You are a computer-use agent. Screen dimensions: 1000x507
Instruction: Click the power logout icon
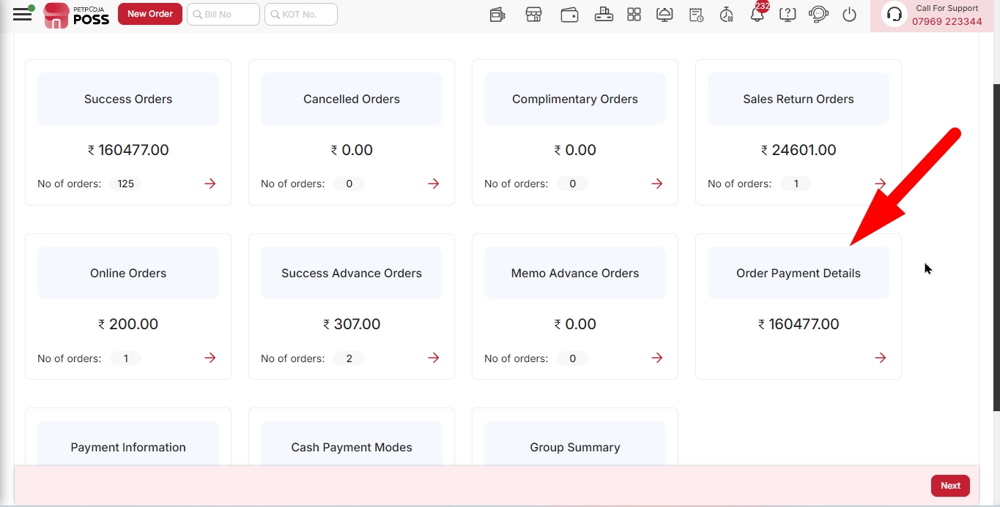(850, 15)
